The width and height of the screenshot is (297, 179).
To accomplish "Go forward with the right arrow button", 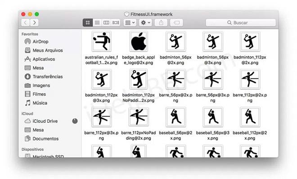I will (34, 22).
